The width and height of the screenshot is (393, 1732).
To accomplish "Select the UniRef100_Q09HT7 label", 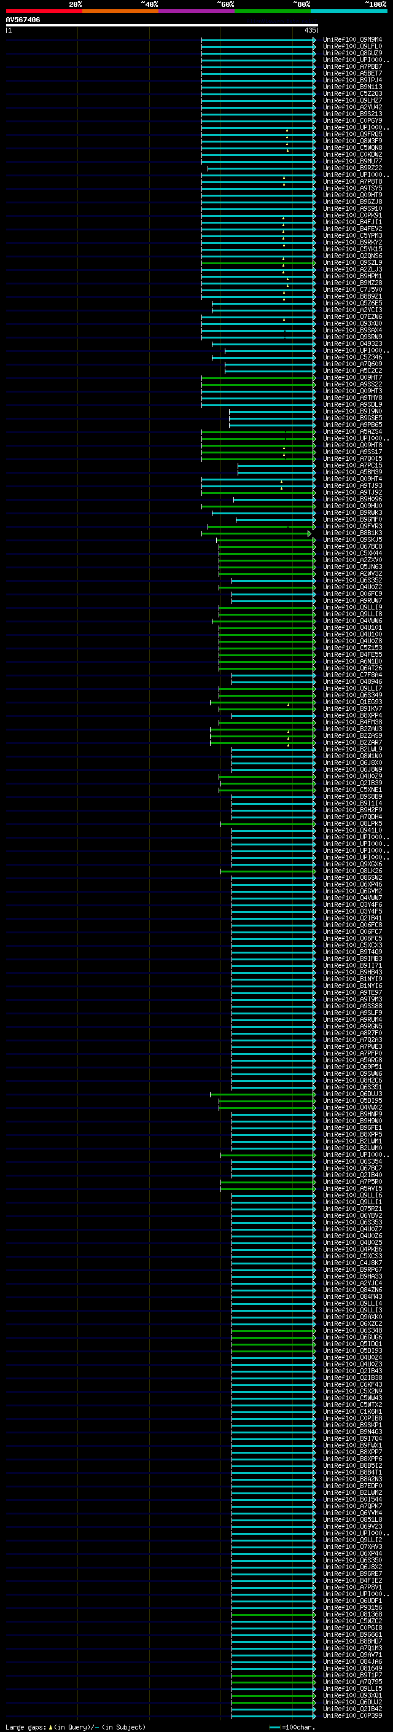I will pyautogui.click(x=352, y=377).
